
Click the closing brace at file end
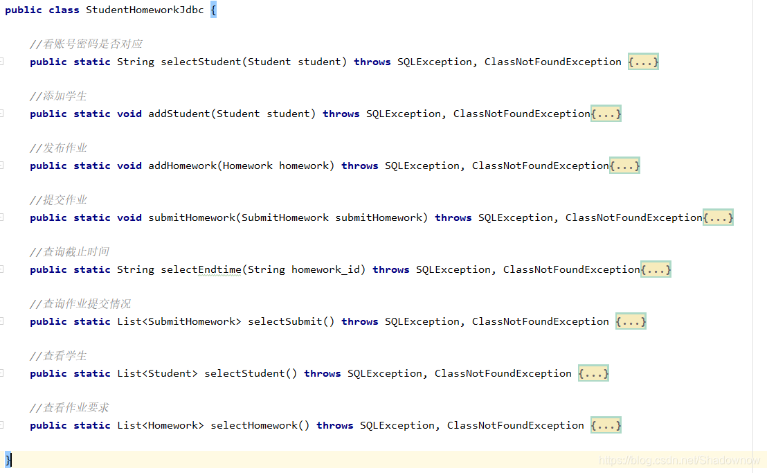(8, 459)
